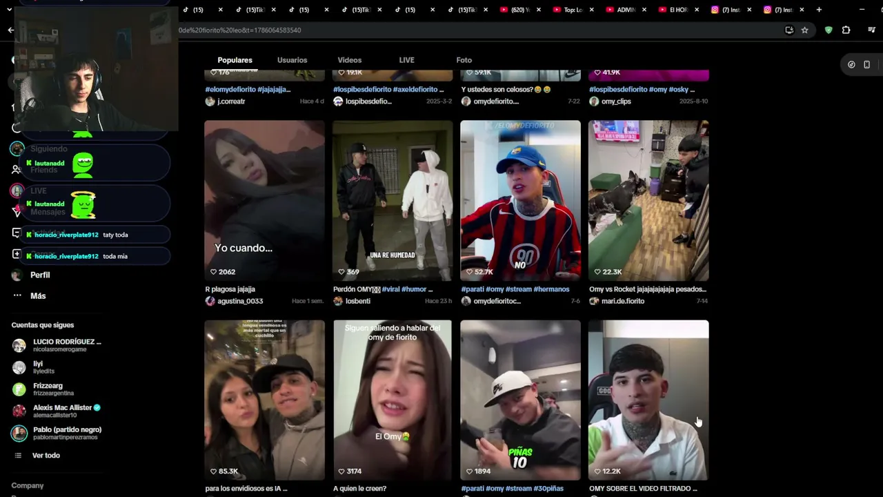883x497 pixels.
Task: Click the 'Hace 23 h' timestamp
Action: pos(438,301)
